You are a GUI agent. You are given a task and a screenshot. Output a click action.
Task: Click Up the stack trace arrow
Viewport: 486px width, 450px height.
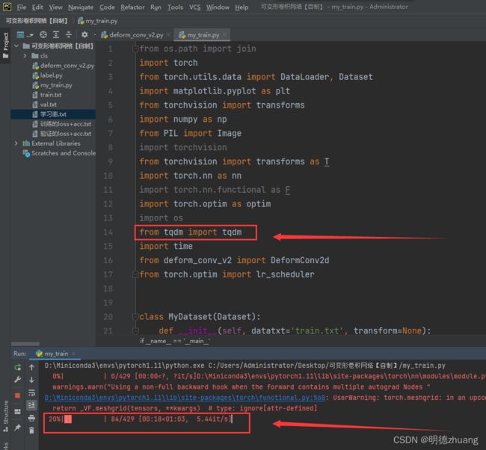click(31, 367)
